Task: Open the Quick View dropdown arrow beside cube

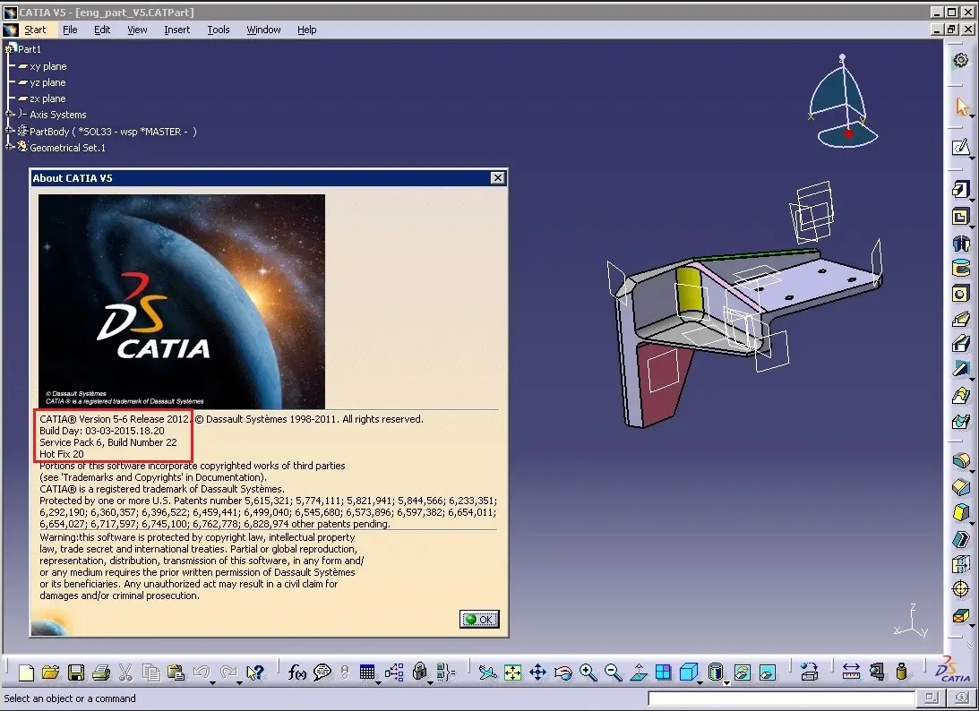Action: [700, 683]
